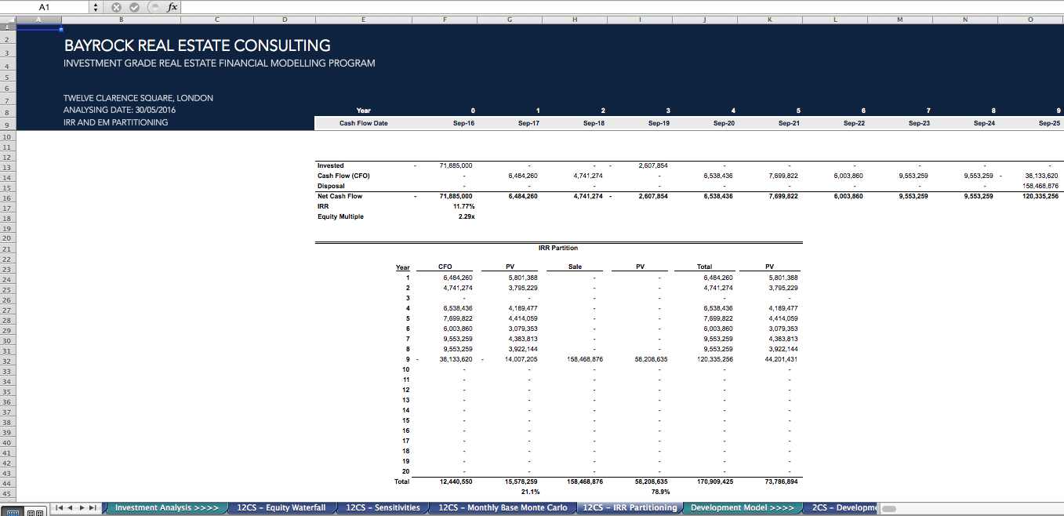Viewport: 1064px width, 516px height.
Task: Click the Year column header in partition table
Action: 402,268
